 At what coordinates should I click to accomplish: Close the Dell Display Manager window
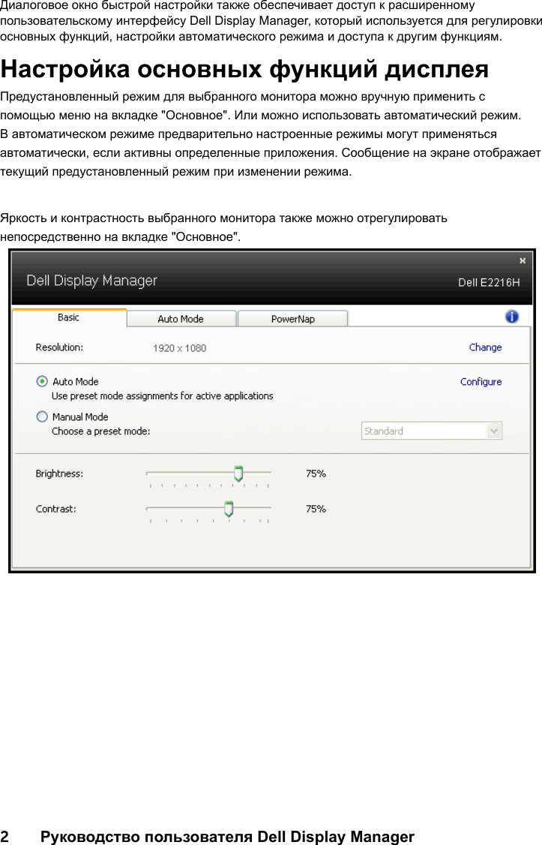pos(522,260)
